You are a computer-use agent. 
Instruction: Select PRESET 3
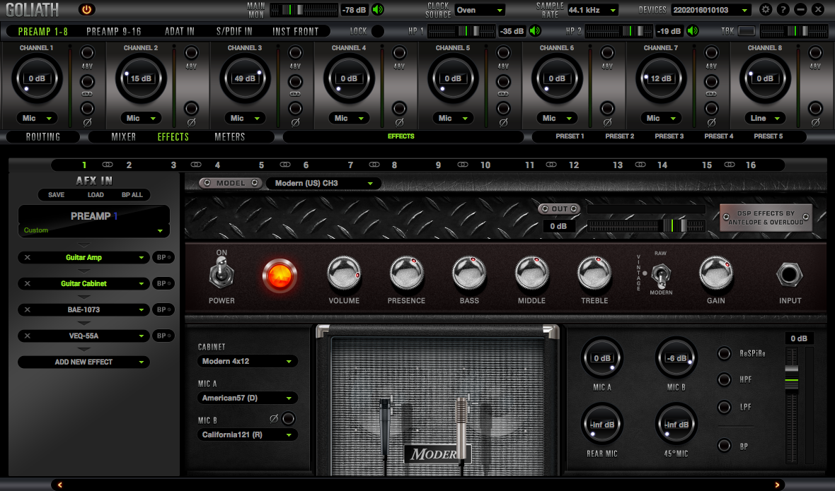click(x=669, y=136)
